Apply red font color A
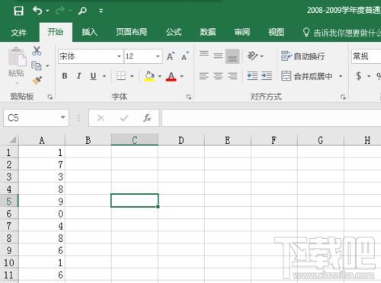The image size is (381, 283). click(x=171, y=76)
